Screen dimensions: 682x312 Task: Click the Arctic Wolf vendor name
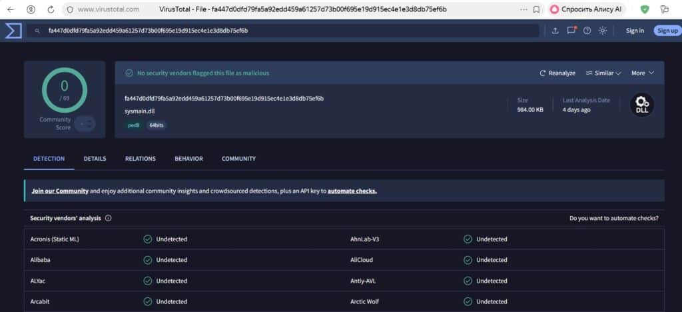[364, 301]
